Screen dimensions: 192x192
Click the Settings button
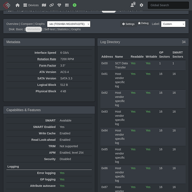pyautogui.click(x=128, y=24)
